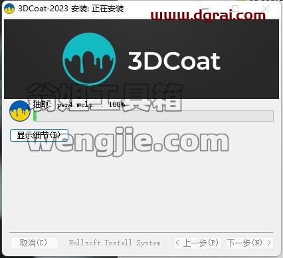Click the teal dripping 3DCoat logo circle

pyautogui.click(x=89, y=59)
